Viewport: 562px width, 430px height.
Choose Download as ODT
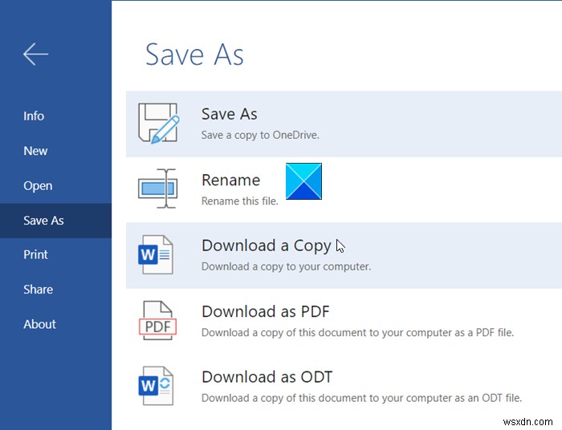click(267, 377)
